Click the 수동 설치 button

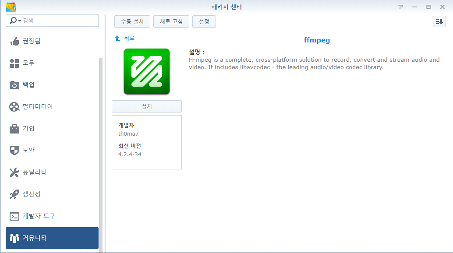(x=132, y=21)
